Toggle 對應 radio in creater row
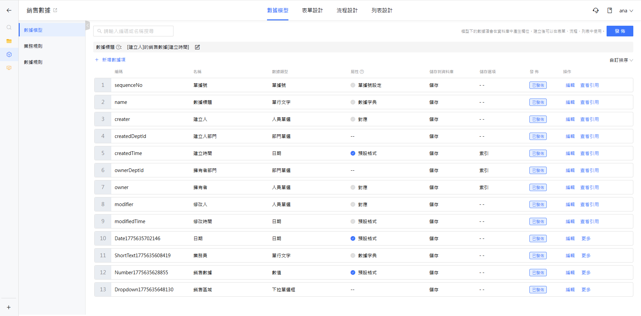This screenshot has height=316, width=641. pyautogui.click(x=353, y=119)
